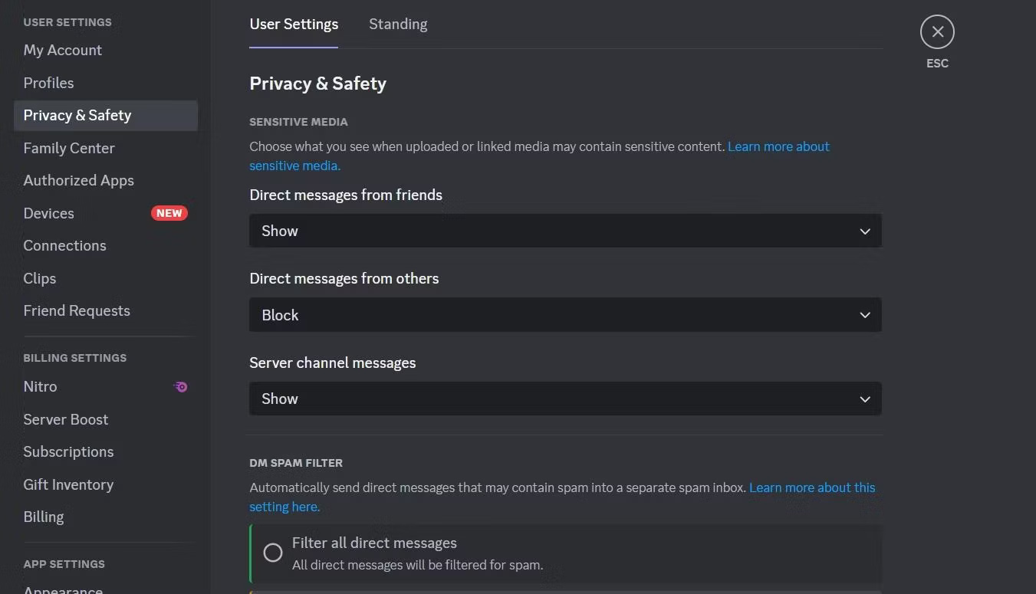Screen dimensions: 1036x594
Task: Open the Connections settings page
Action: pyautogui.click(x=64, y=245)
